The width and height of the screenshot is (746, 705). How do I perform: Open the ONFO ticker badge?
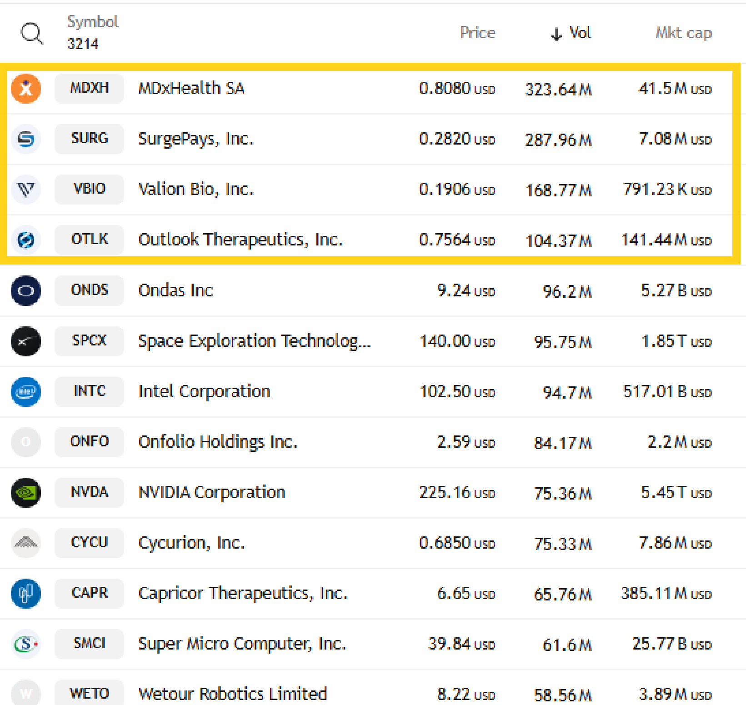(x=89, y=441)
